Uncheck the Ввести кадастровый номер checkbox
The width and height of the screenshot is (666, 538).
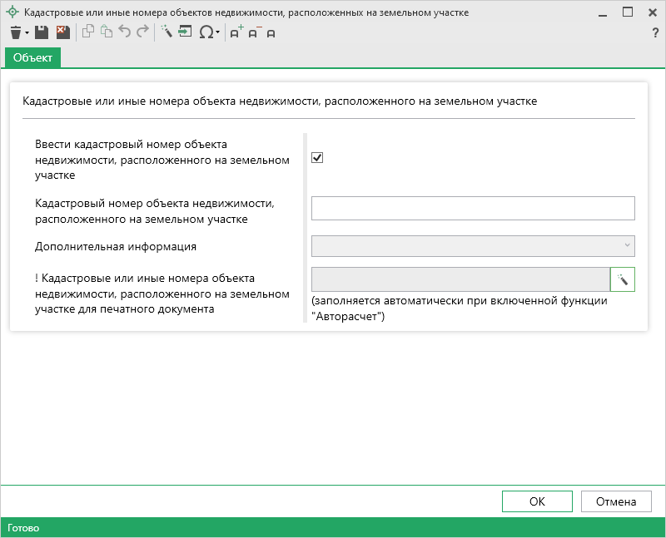tap(317, 158)
